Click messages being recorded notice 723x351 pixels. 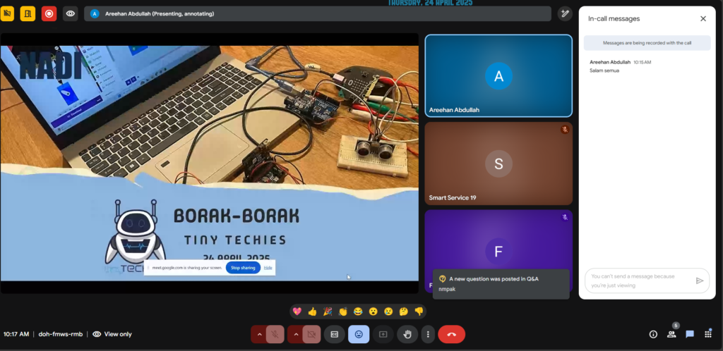click(x=647, y=43)
